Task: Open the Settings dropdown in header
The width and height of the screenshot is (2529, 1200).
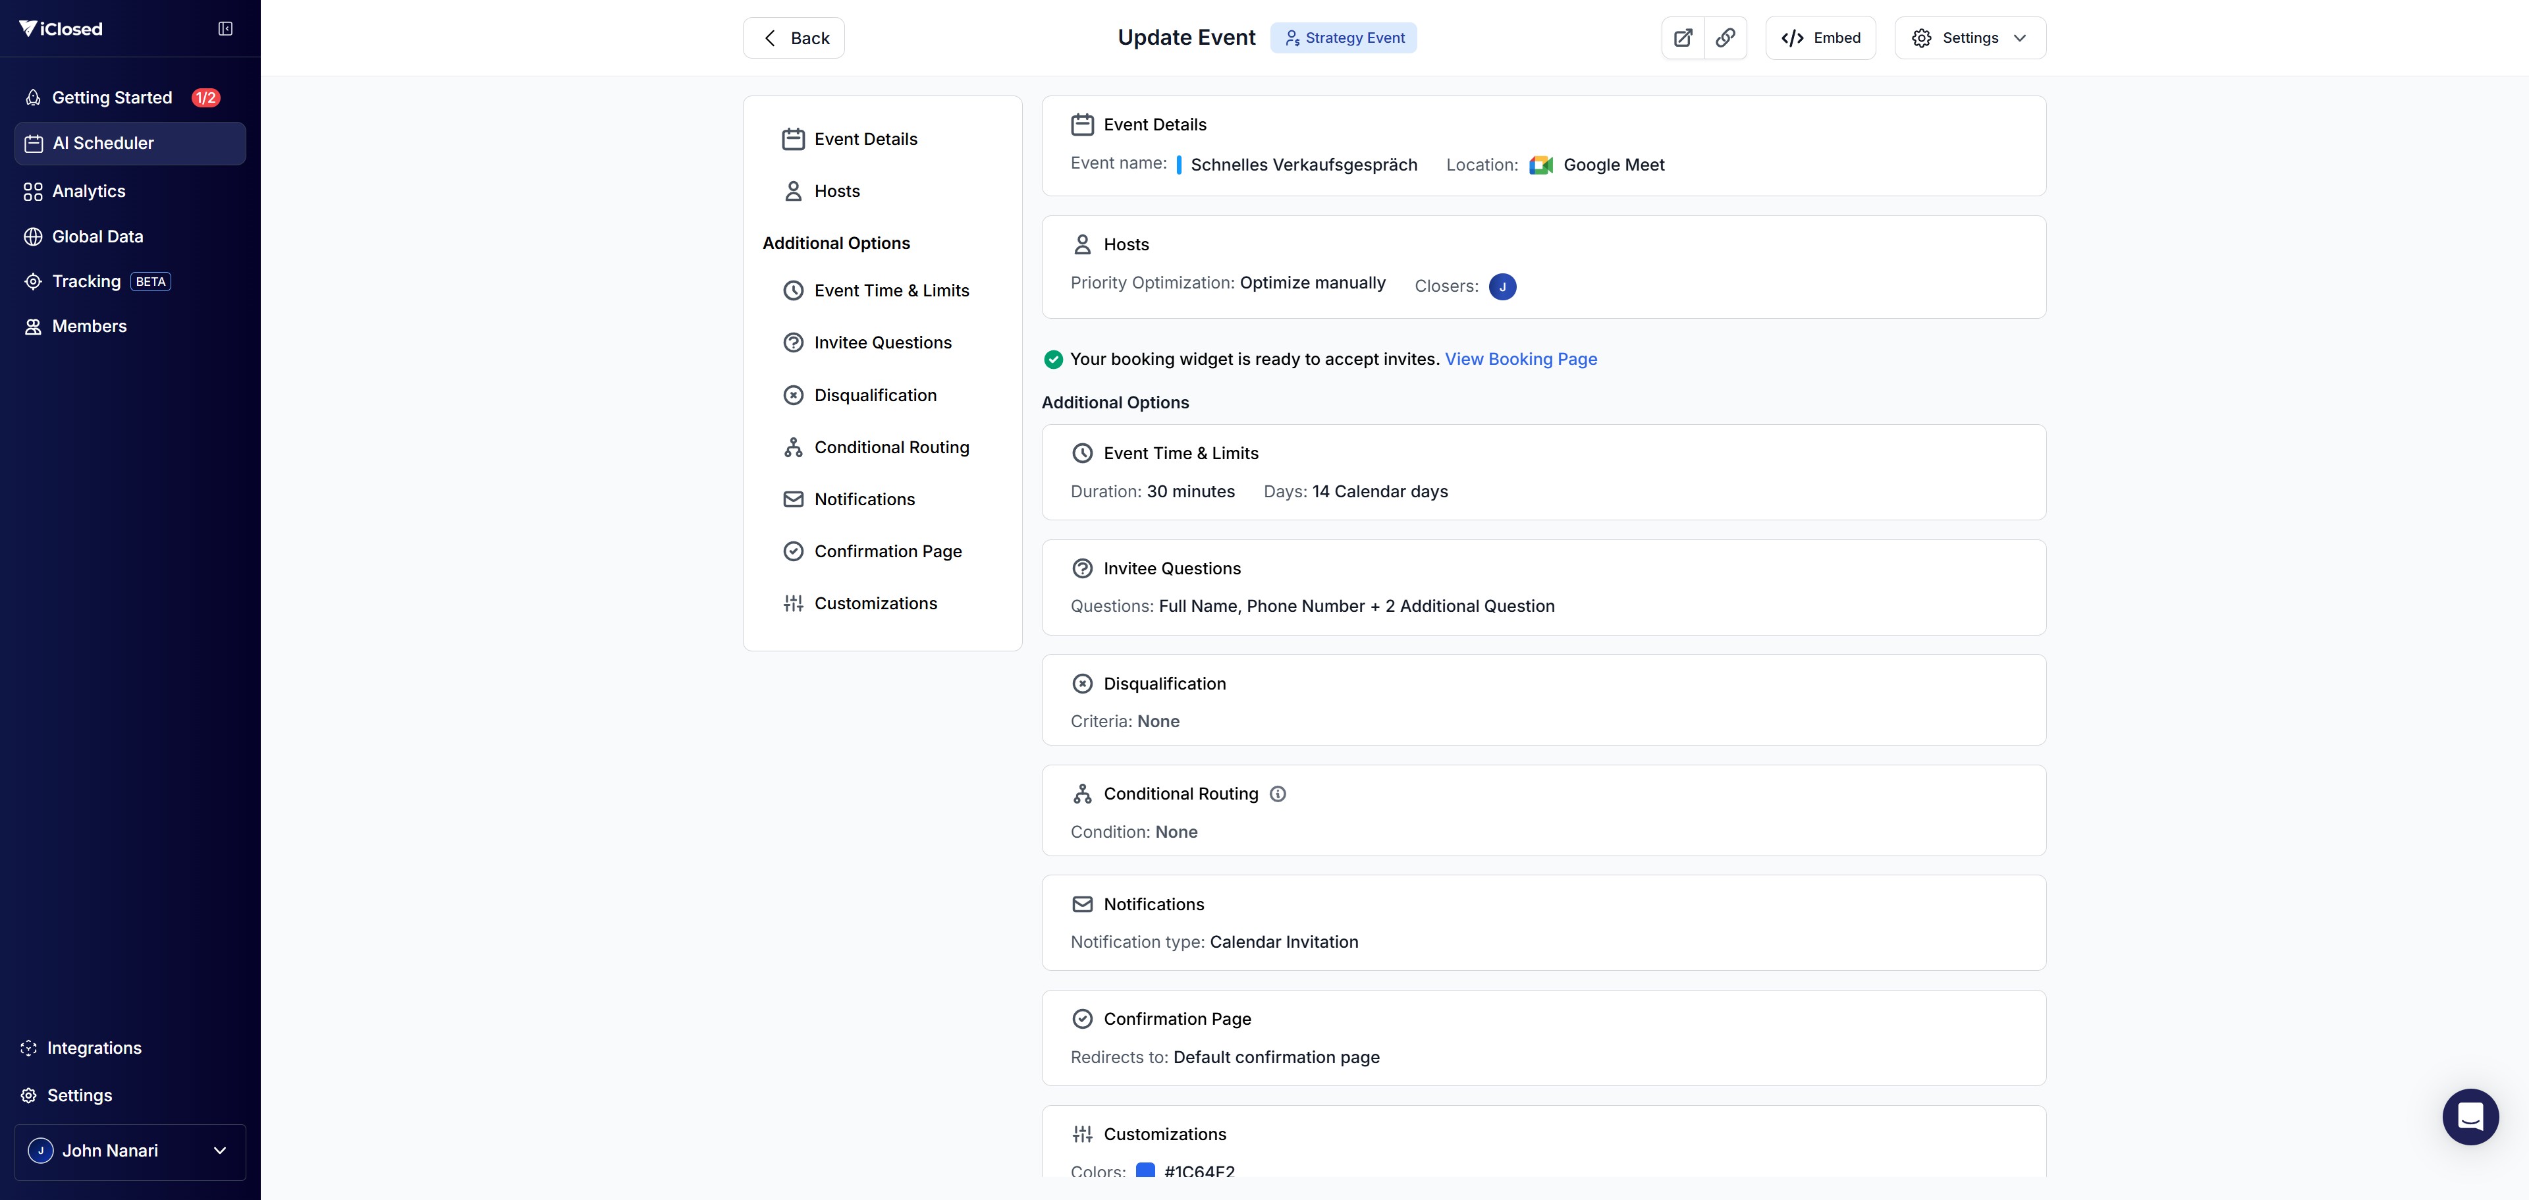Action: point(1969,38)
